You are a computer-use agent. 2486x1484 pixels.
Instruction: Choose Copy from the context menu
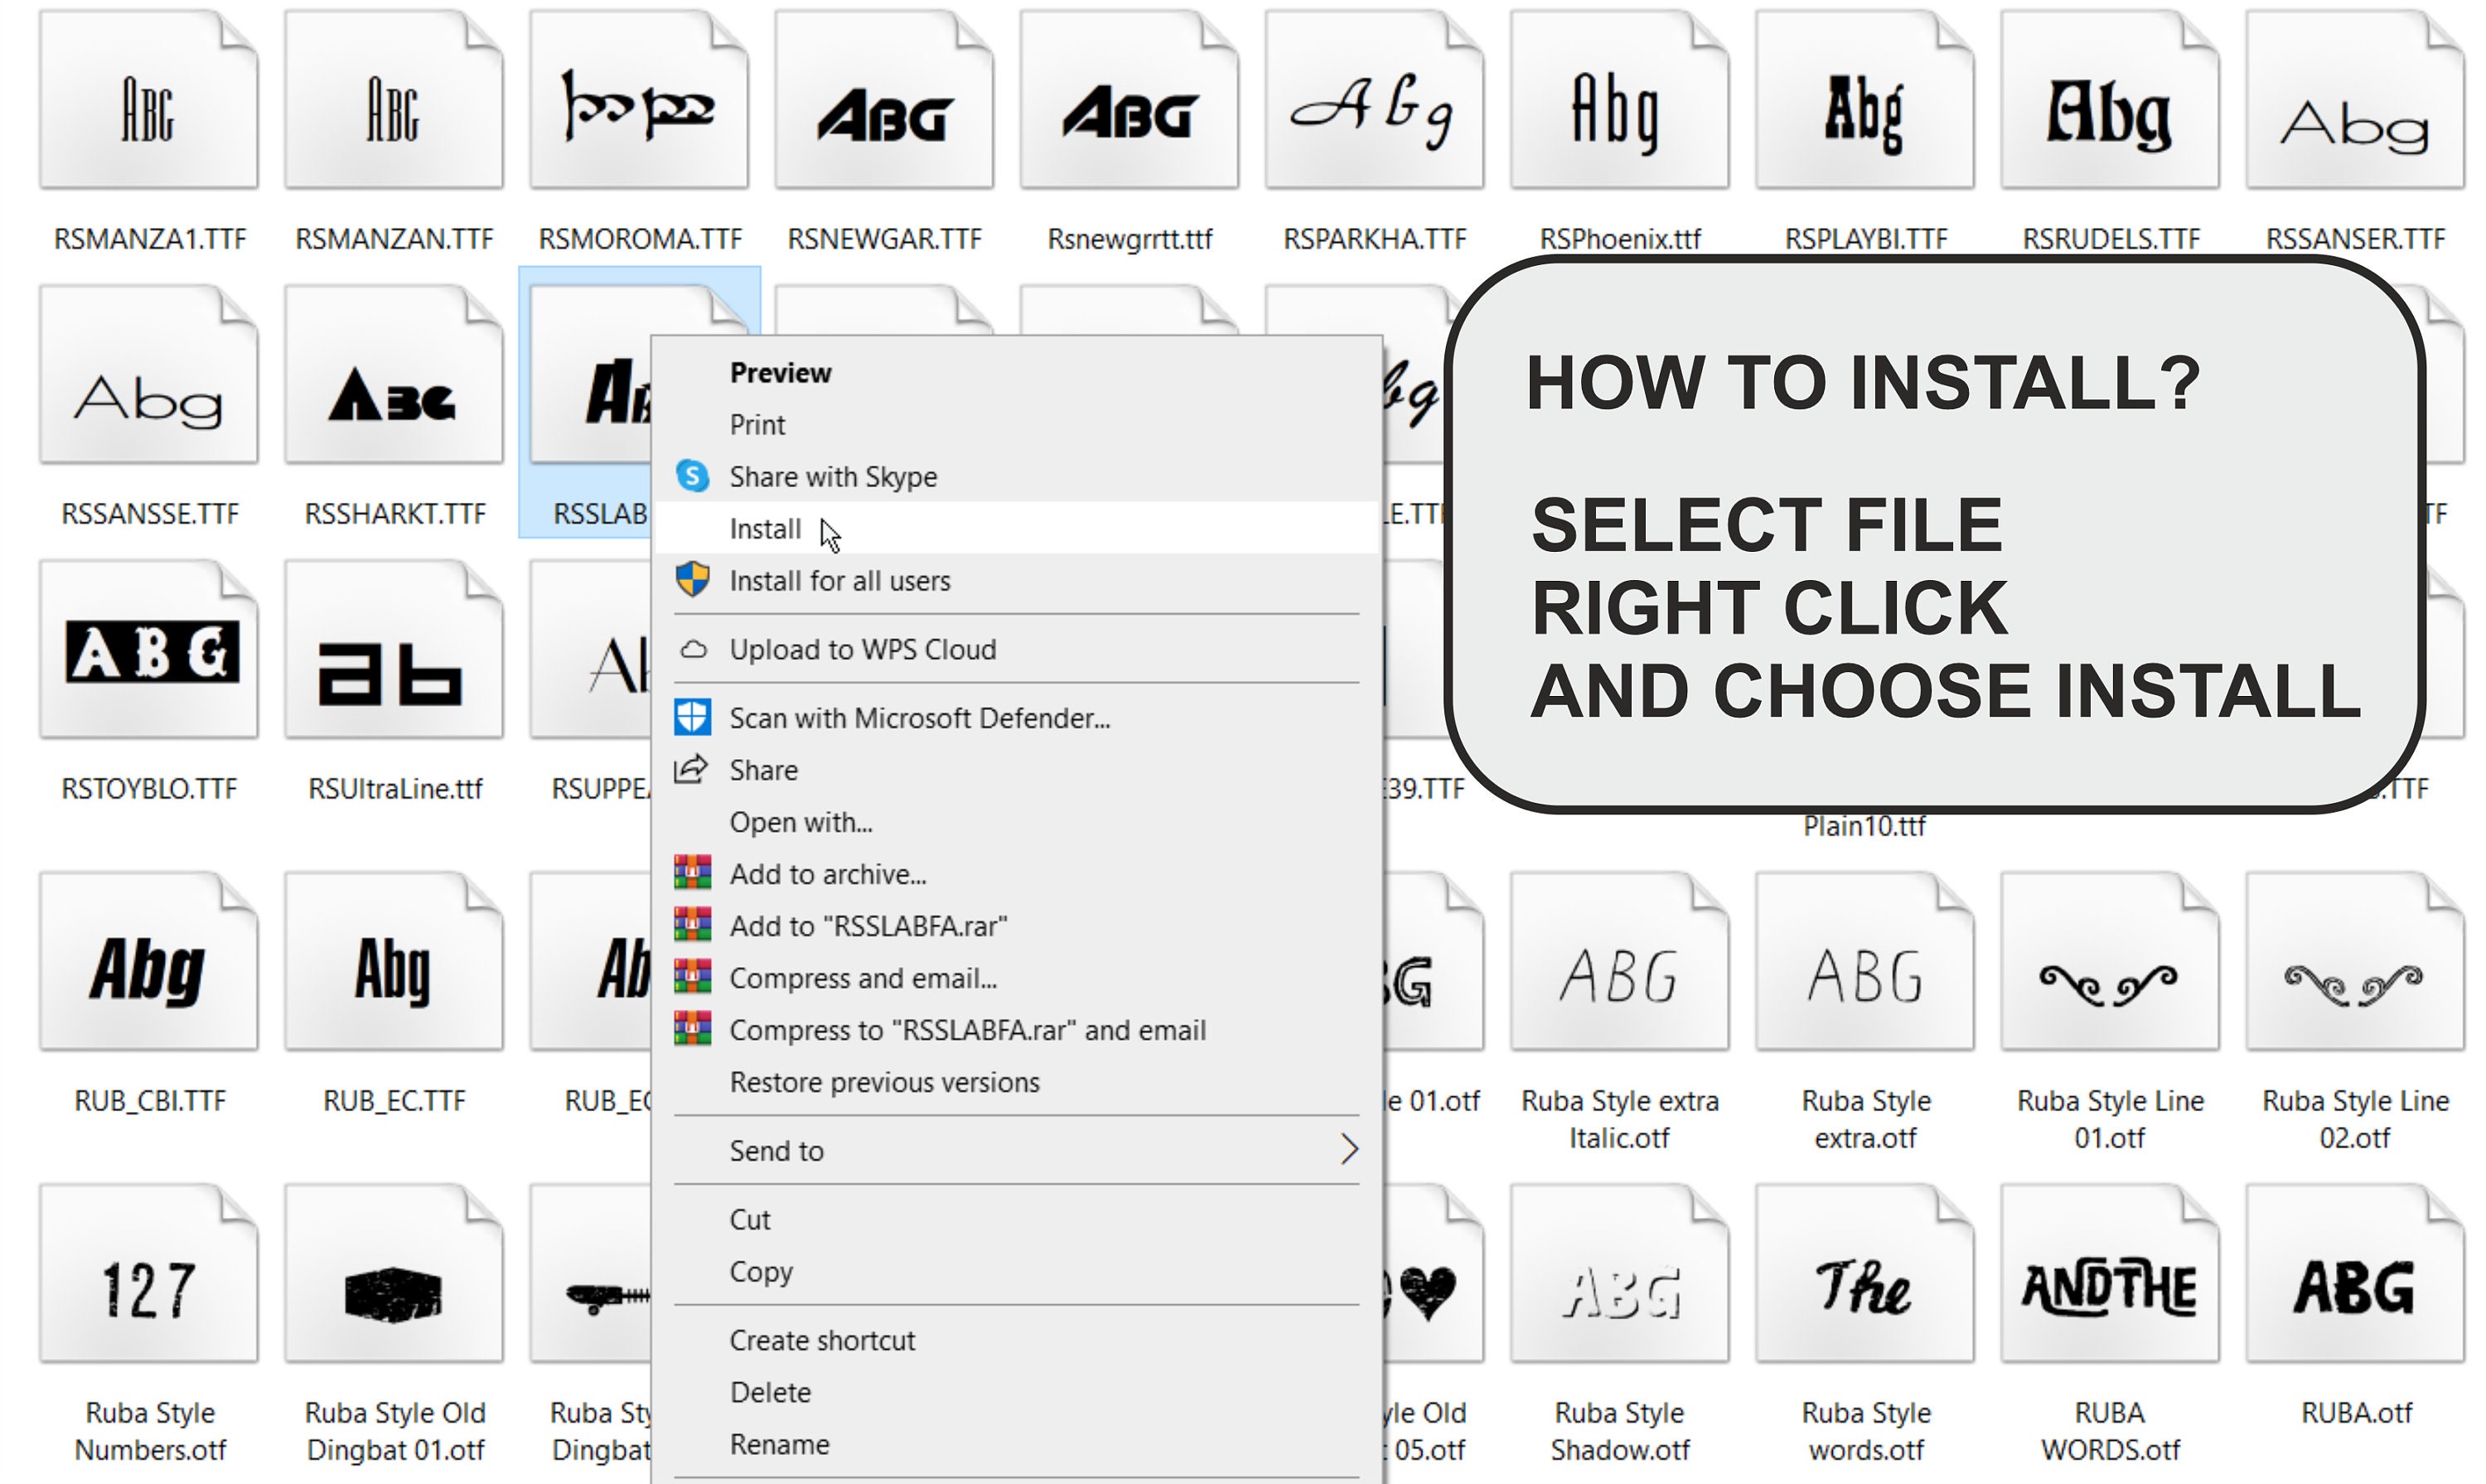click(x=1016, y=1271)
